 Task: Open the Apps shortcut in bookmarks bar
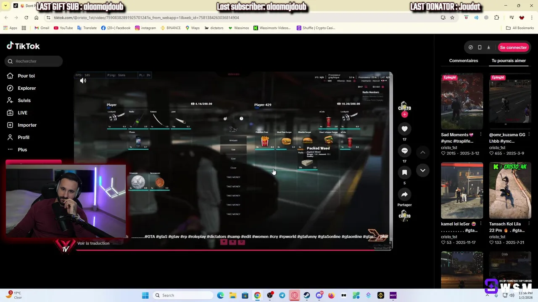coord(10,28)
